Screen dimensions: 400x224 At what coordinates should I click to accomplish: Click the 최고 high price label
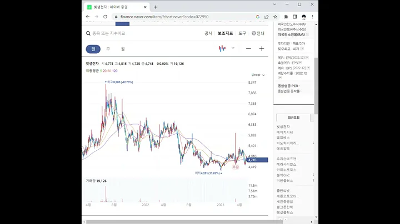pos(119,82)
